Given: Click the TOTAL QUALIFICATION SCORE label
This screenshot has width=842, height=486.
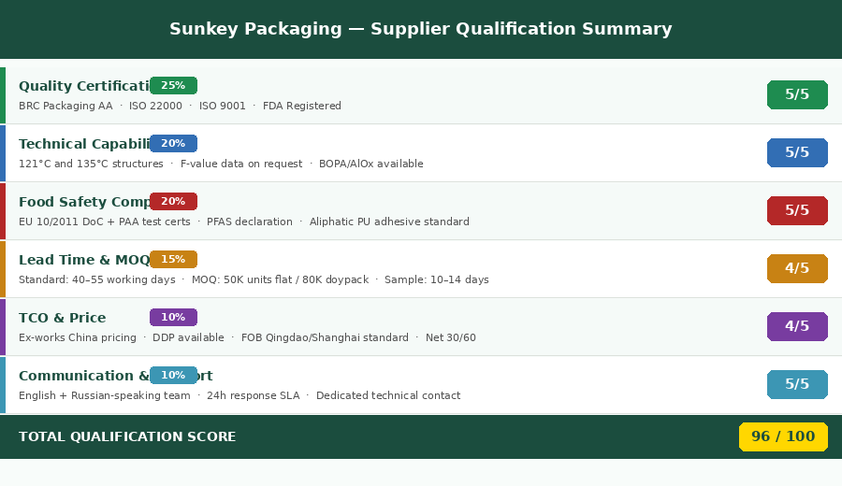Looking at the screenshot, I should (127, 437).
